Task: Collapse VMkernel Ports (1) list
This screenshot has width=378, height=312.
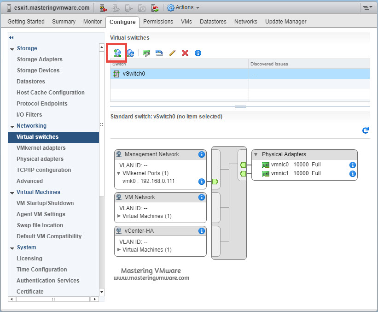Action: click(x=119, y=173)
